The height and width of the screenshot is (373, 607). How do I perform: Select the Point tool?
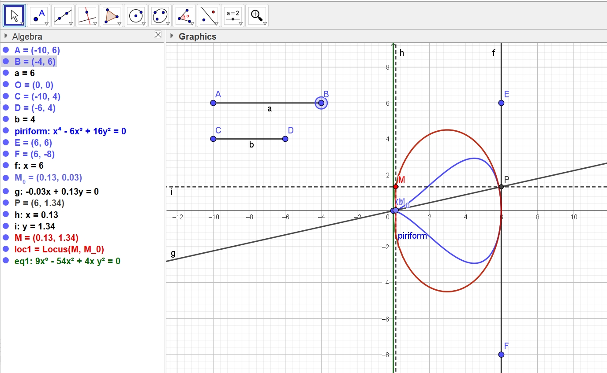coord(39,16)
